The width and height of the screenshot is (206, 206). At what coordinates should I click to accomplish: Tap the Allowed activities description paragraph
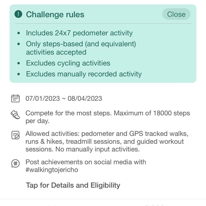click(107, 141)
